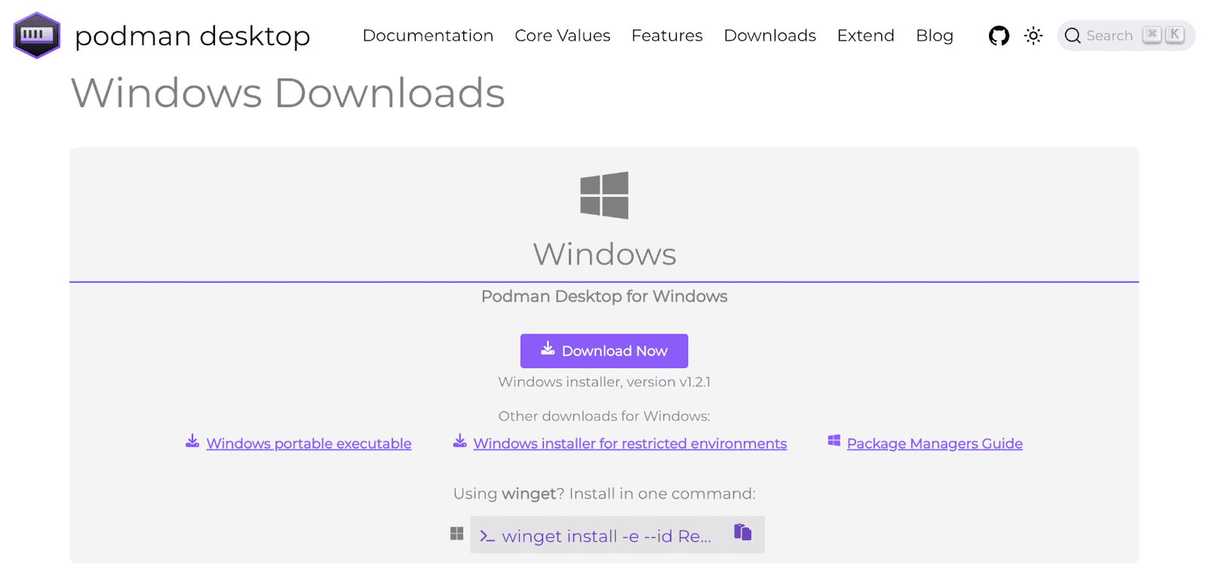This screenshot has width=1207, height=584.
Task: Click the small Windows icon beside winget command
Action: coord(456,533)
